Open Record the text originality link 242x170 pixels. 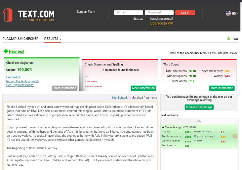pos(23,81)
